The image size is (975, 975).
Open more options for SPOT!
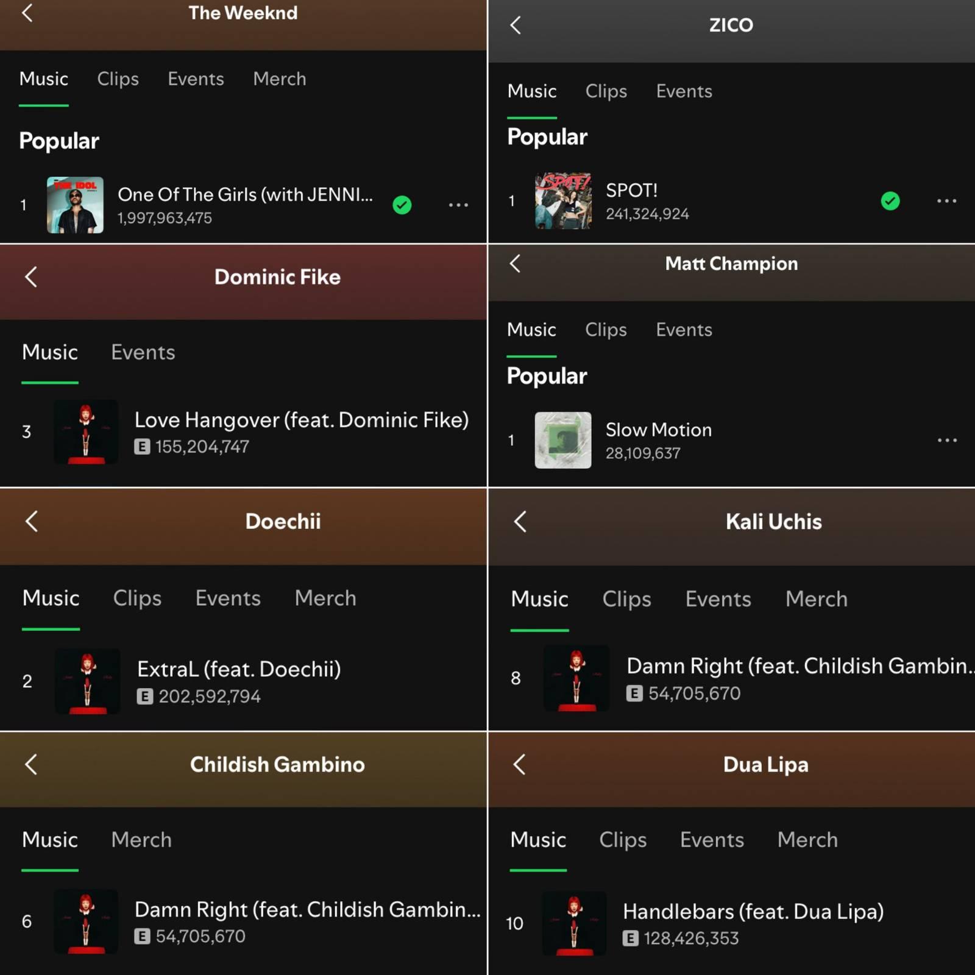[x=946, y=201]
